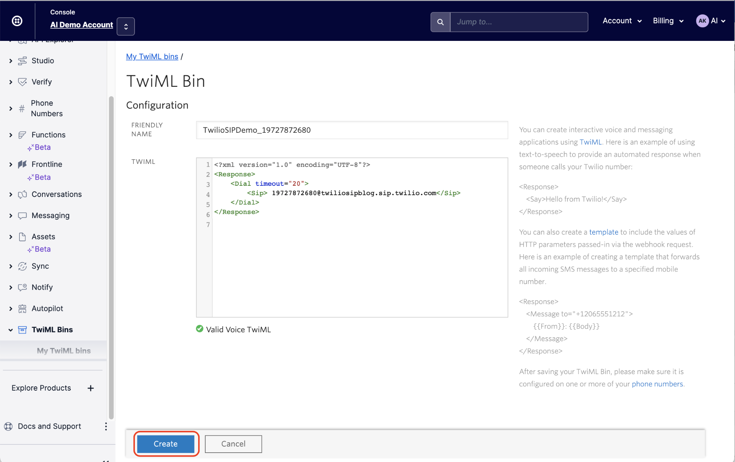This screenshot has width=735, height=462.
Task: Focus the Jump to search field
Action: tap(519, 22)
